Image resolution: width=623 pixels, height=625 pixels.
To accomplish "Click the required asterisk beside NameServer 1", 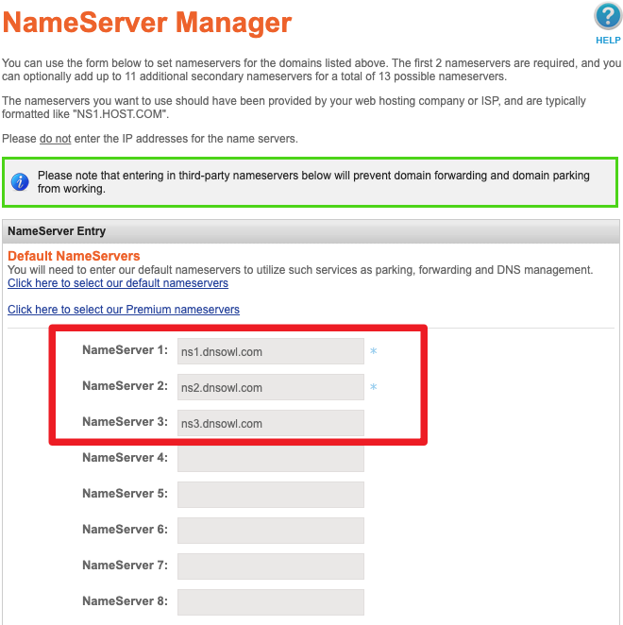I will tap(374, 351).
